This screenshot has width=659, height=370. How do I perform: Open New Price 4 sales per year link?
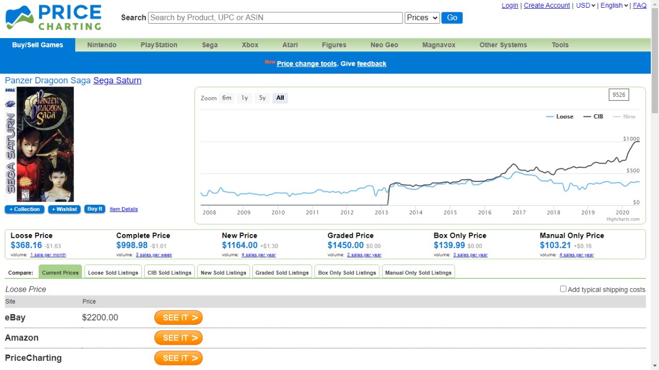pyautogui.click(x=258, y=255)
